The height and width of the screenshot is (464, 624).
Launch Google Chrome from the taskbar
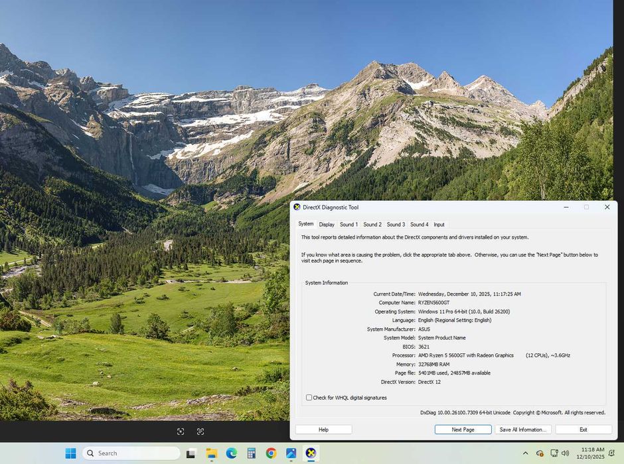coord(271,453)
